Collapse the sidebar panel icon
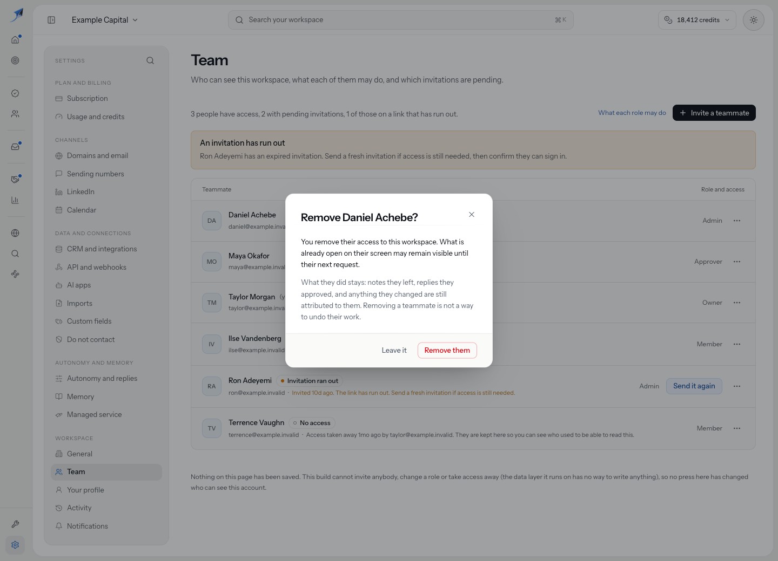This screenshot has height=561, width=778. coord(51,20)
